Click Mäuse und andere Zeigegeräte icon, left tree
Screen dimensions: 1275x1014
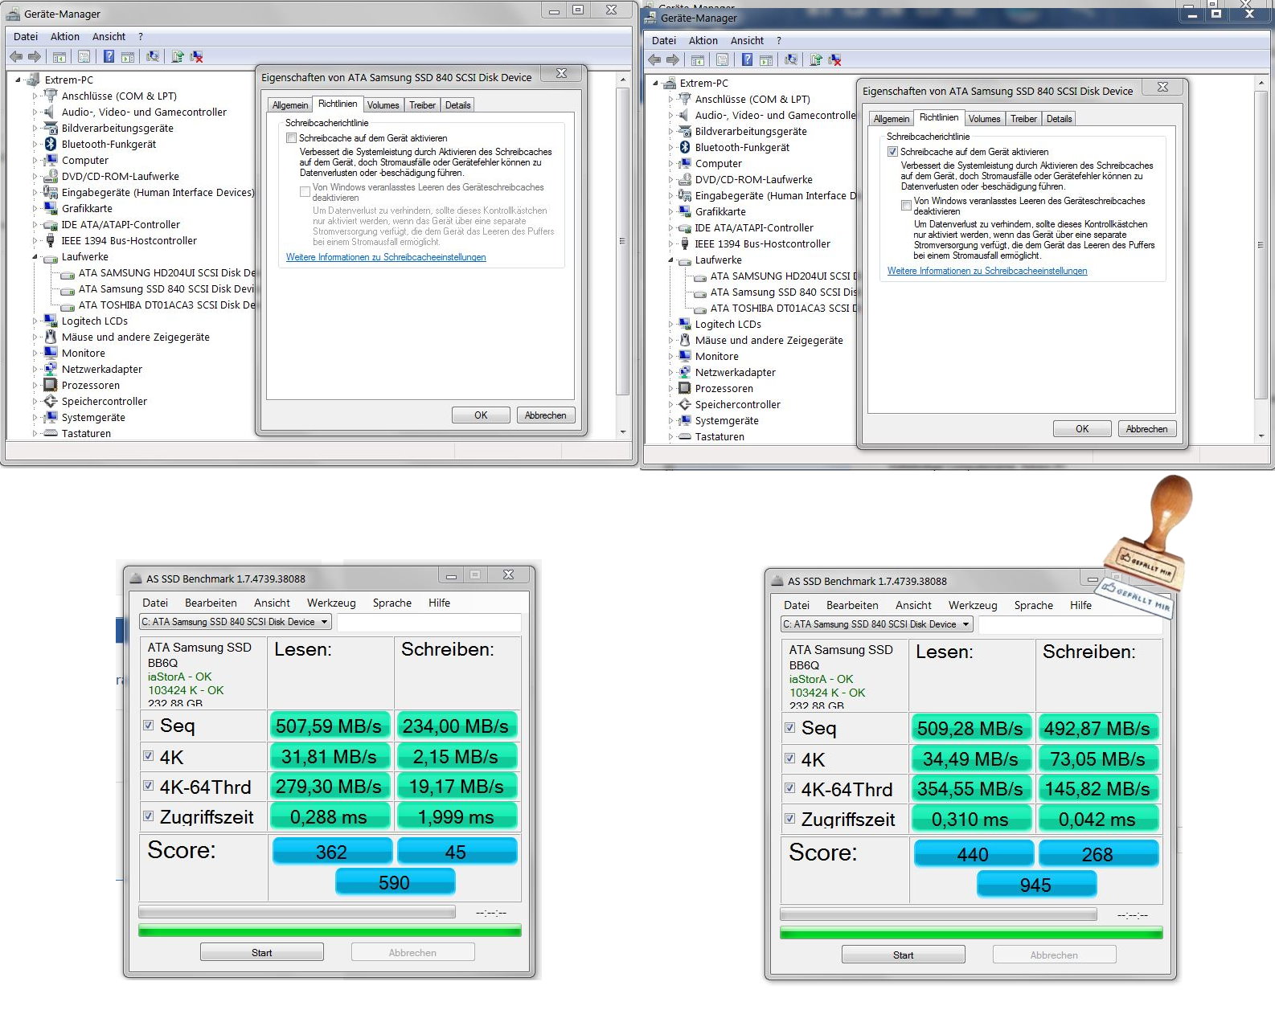tap(51, 337)
